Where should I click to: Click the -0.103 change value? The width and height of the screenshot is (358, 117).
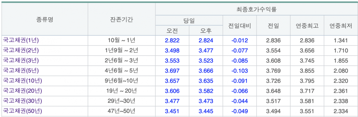point(239,71)
